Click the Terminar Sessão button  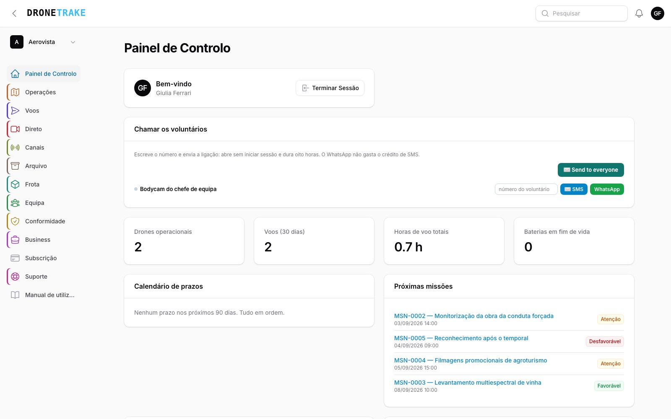click(x=330, y=88)
